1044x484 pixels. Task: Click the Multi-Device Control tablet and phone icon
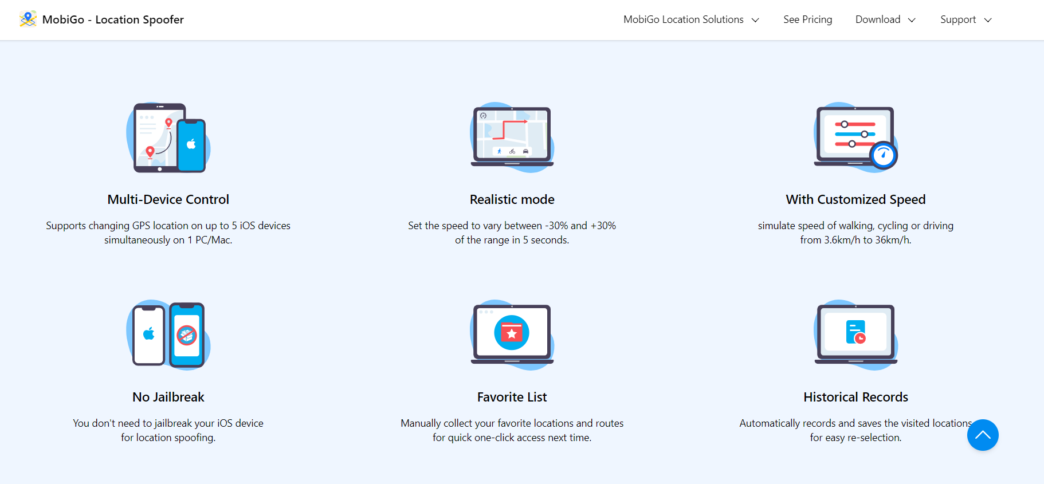coord(168,137)
